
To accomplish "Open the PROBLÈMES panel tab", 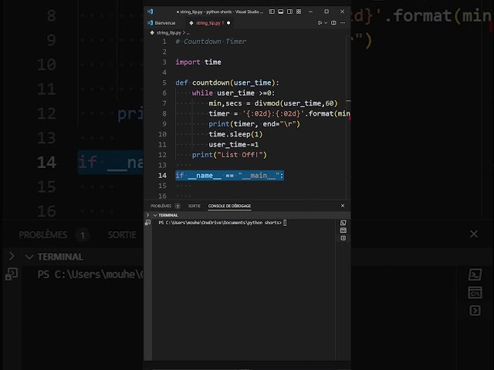I will click(x=161, y=206).
